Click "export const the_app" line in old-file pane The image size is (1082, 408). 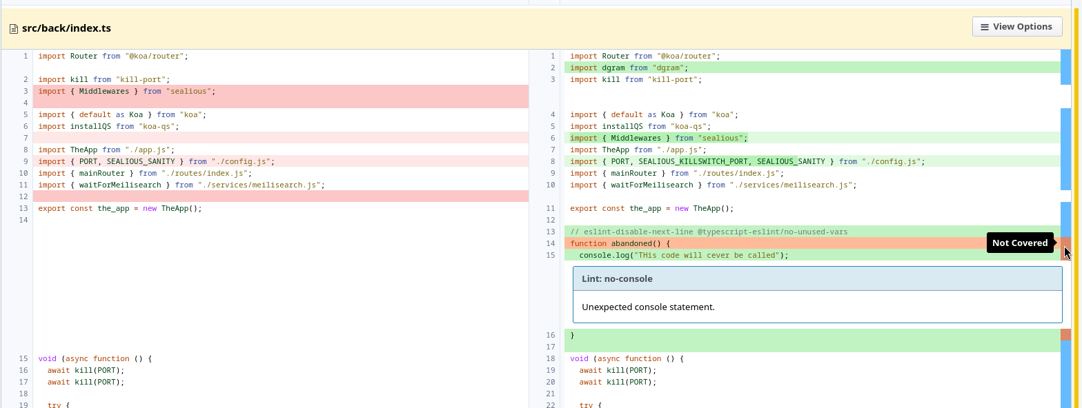tap(280, 208)
